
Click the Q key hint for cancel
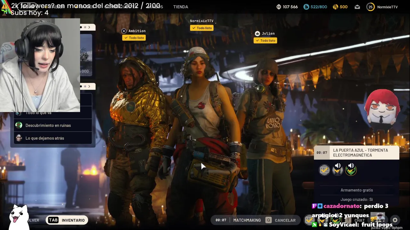point(268,220)
